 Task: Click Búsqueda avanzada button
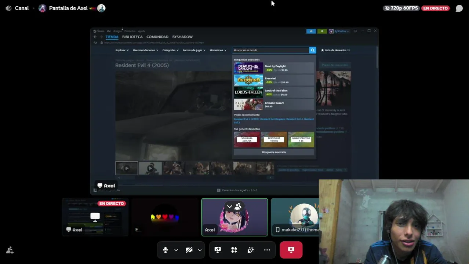[x=274, y=152]
